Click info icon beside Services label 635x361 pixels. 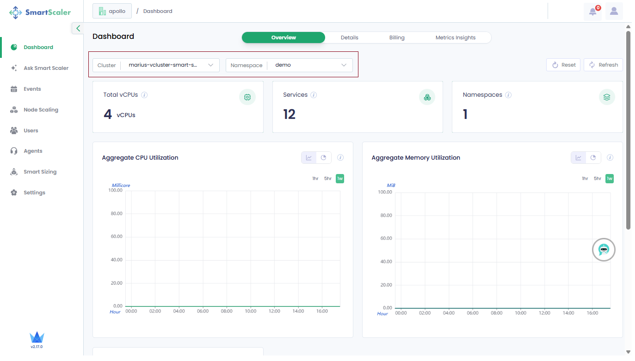(314, 95)
